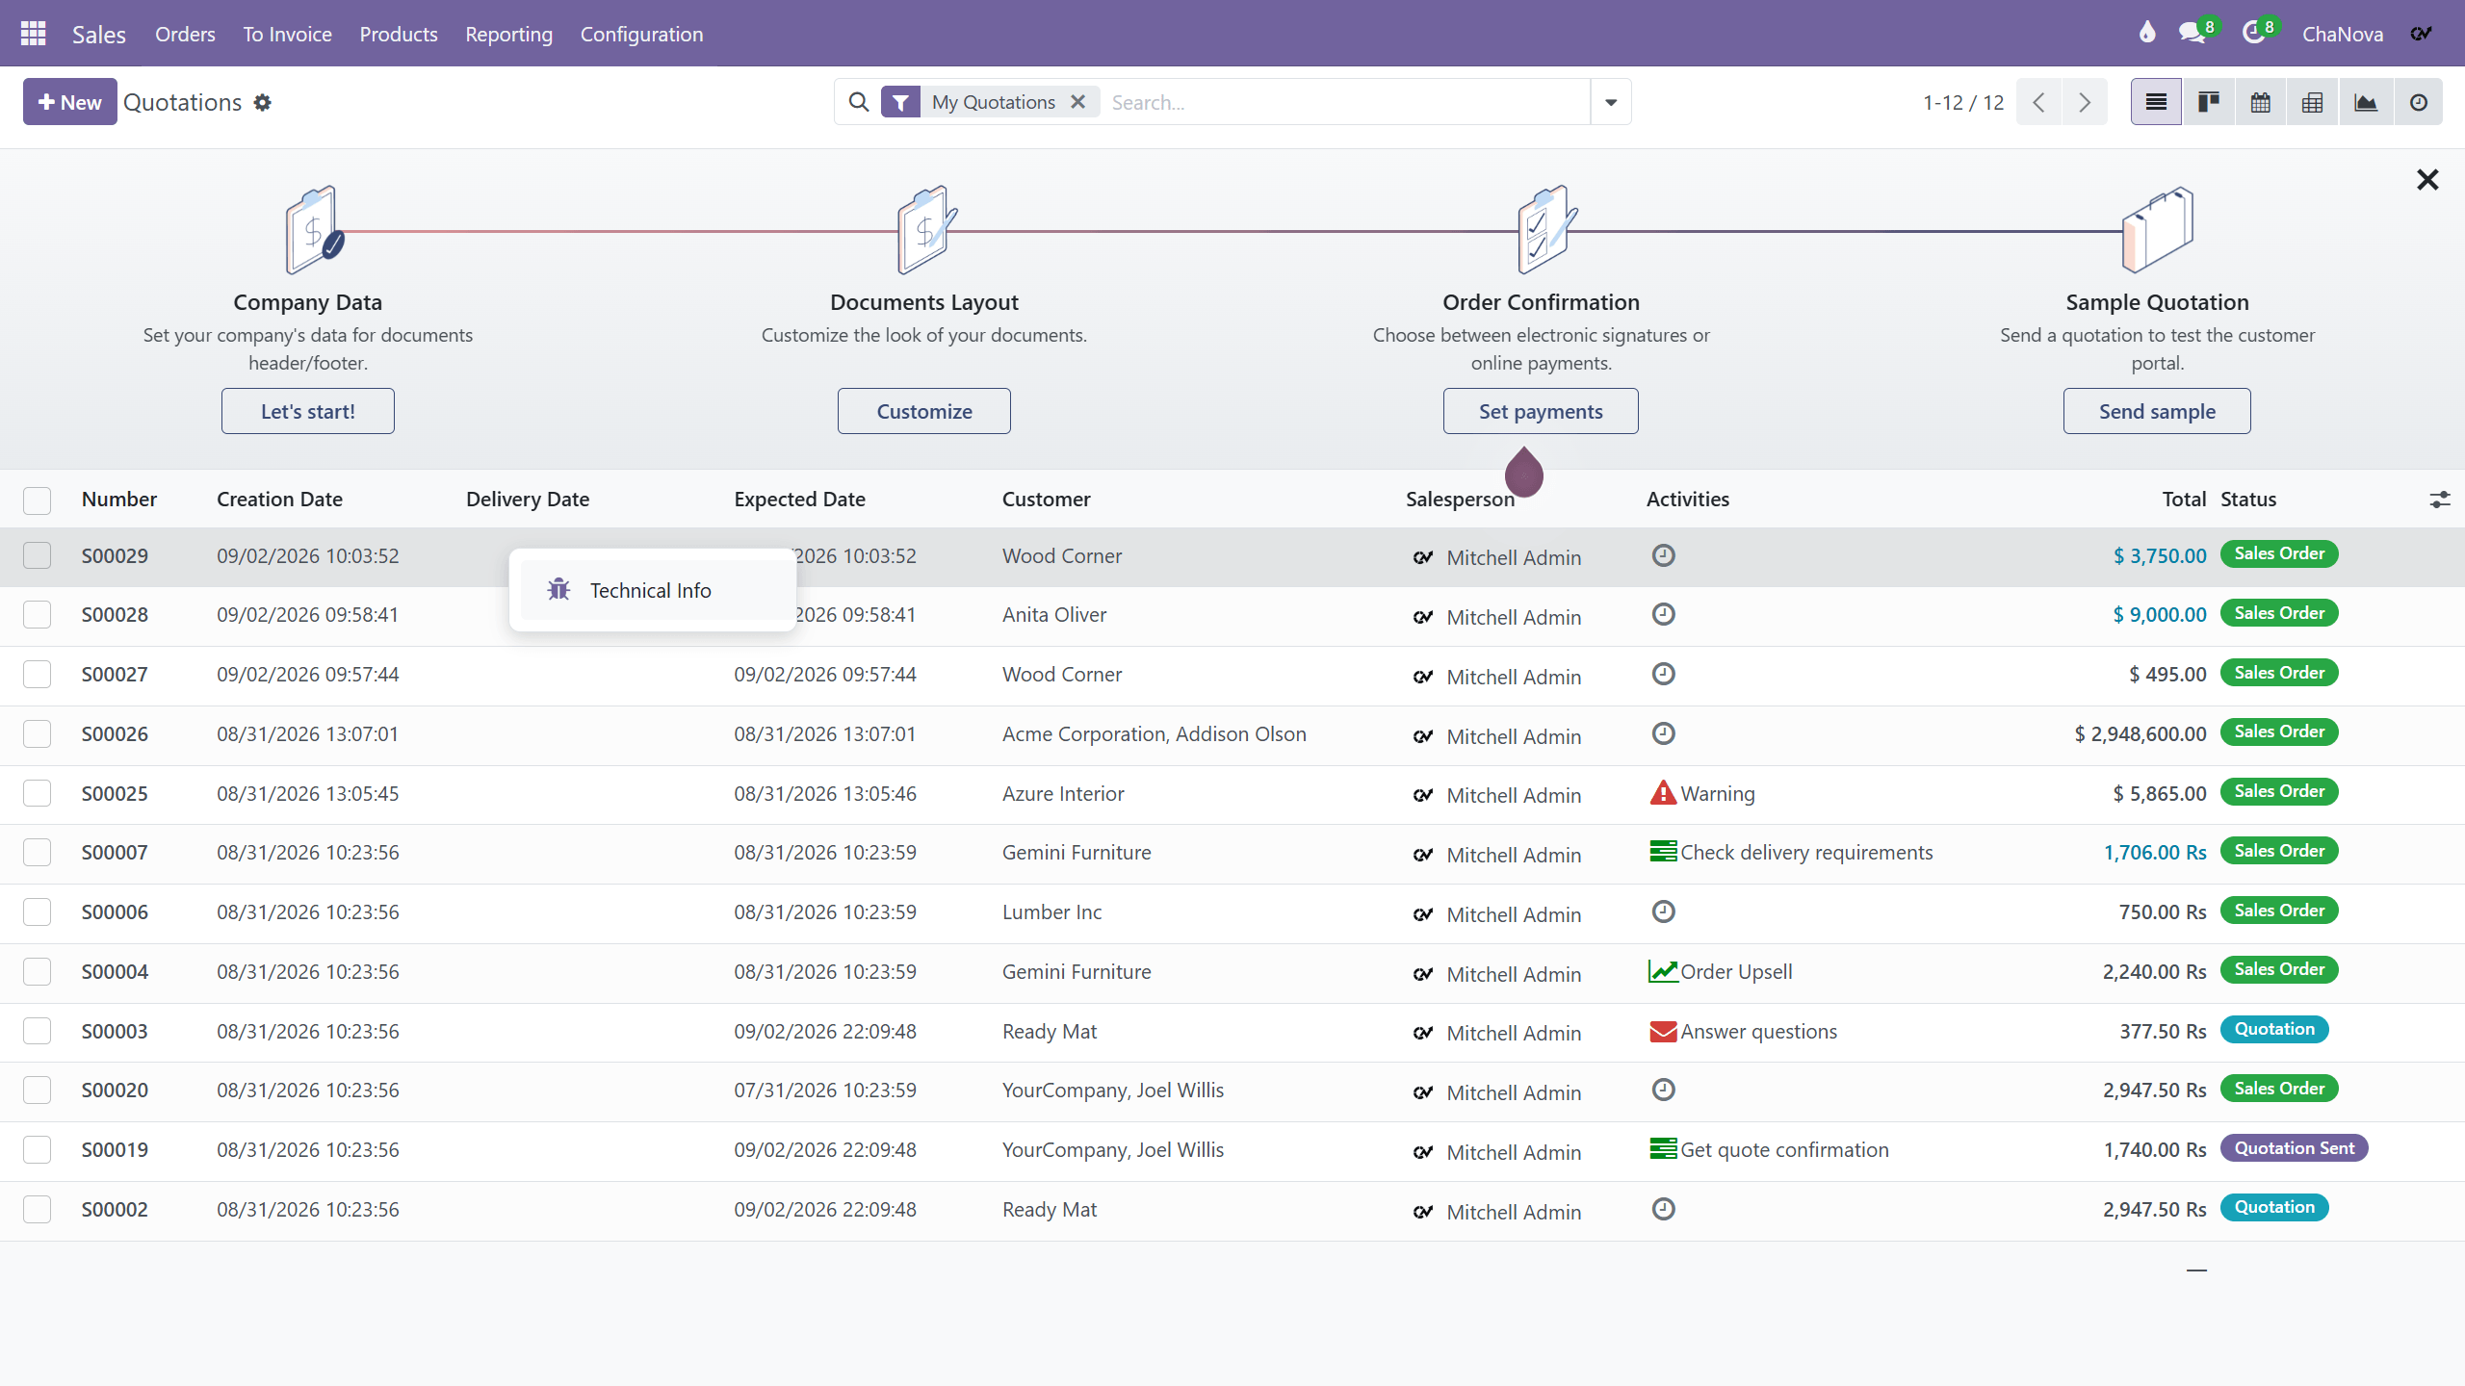Image resolution: width=2465 pixels, height=1386 pixels.
Task: Click the Warning activity icon for S00025
Action: 1663,793
